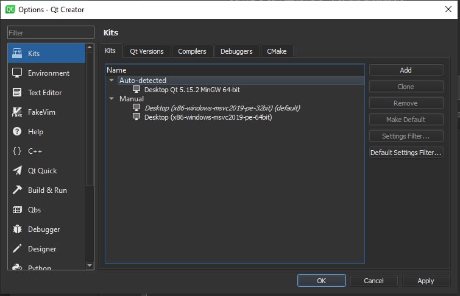Image resolution: width=460 pixels, height=296 pixels.
Task: Click the FakeVim icon
Action: point(17,112)
